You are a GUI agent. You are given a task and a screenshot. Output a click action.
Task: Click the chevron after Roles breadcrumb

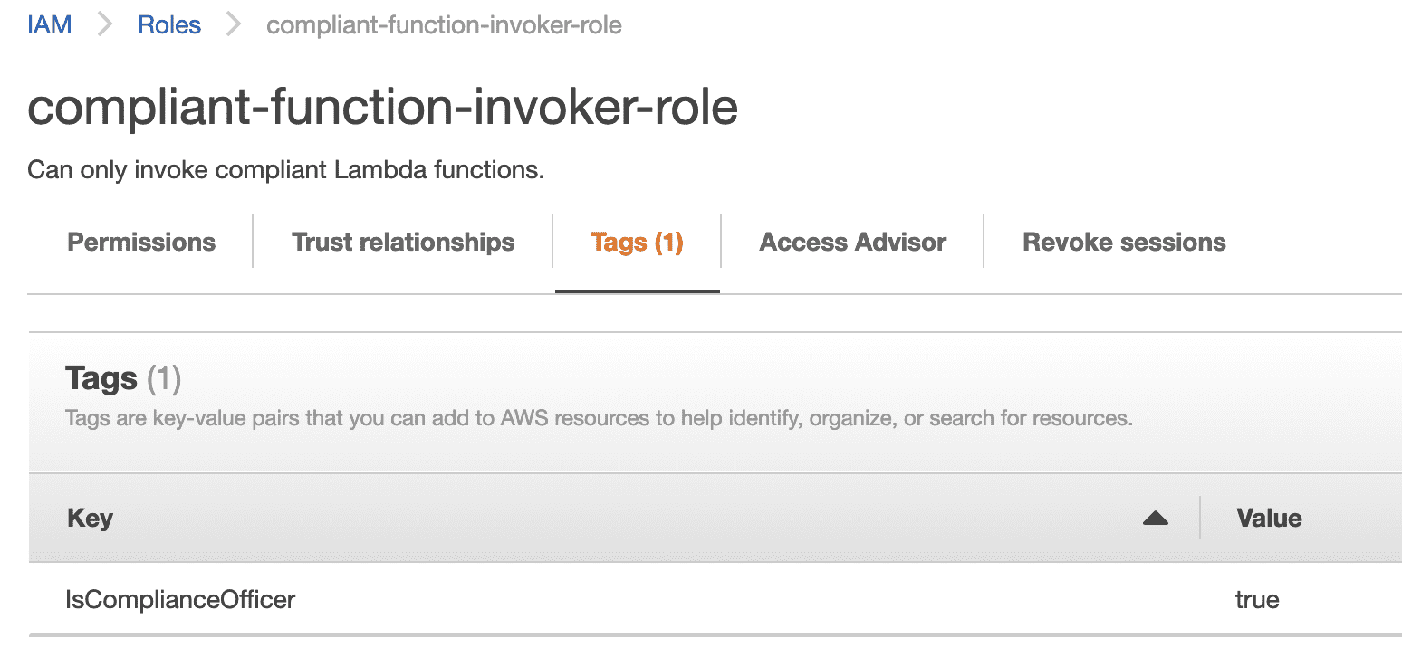(x=234, y=24)
